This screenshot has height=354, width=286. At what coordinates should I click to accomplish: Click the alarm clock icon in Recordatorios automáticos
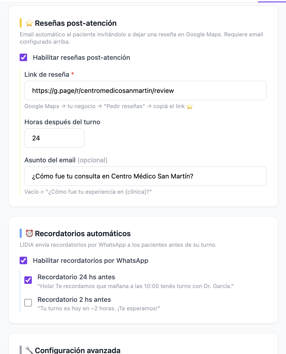pyautogui.click(x=29, y=233)
